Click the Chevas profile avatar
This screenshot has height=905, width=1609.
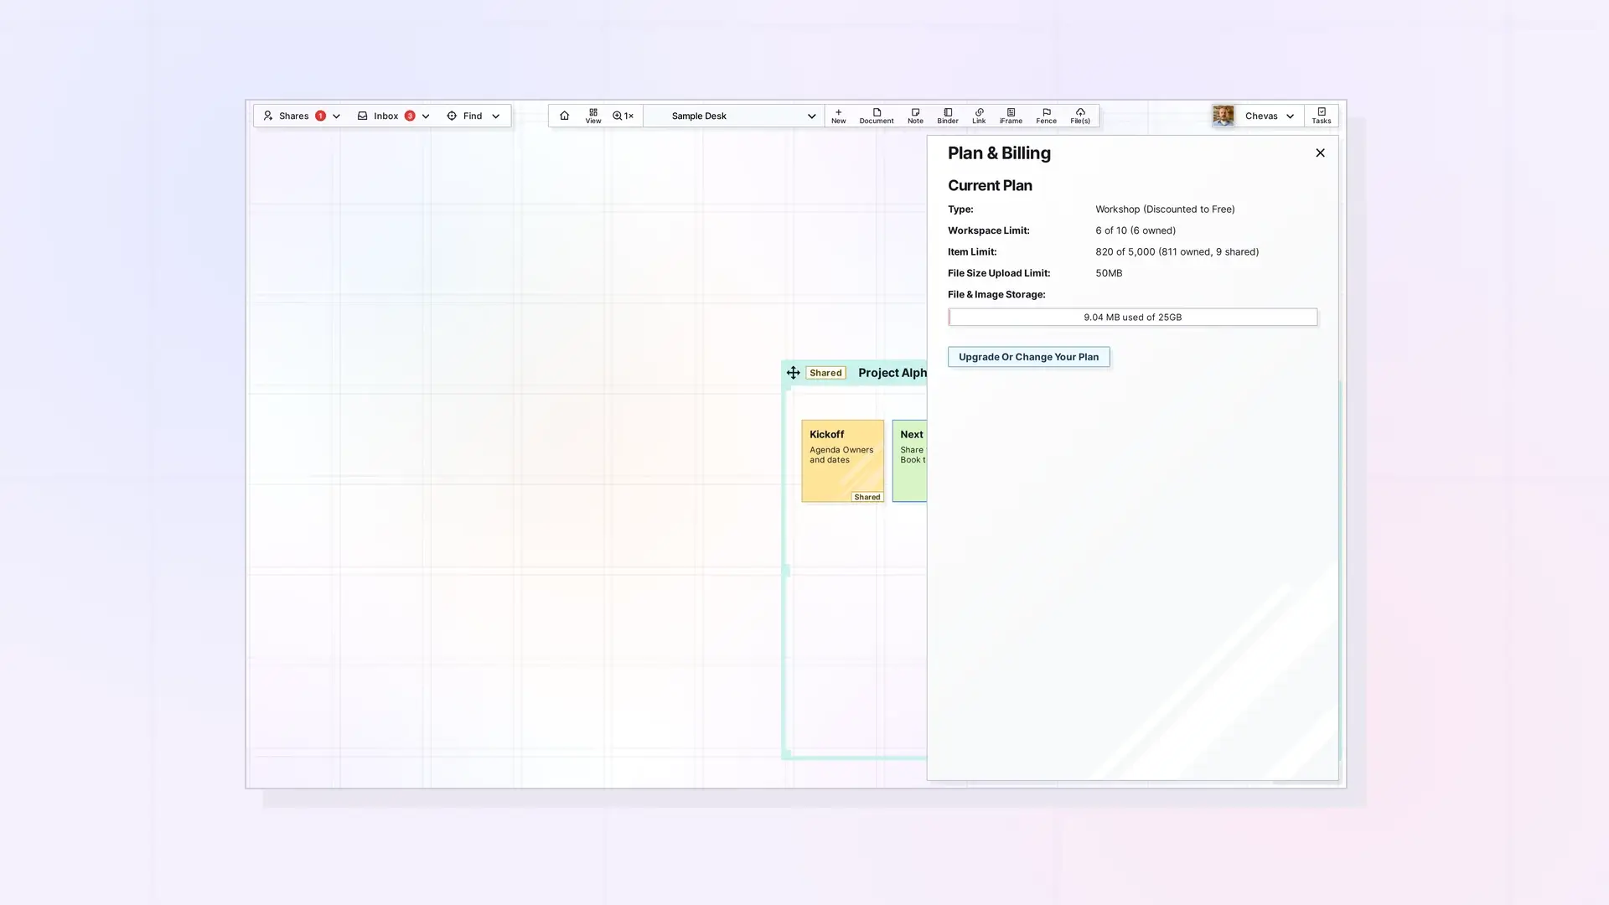point(1224,116)
